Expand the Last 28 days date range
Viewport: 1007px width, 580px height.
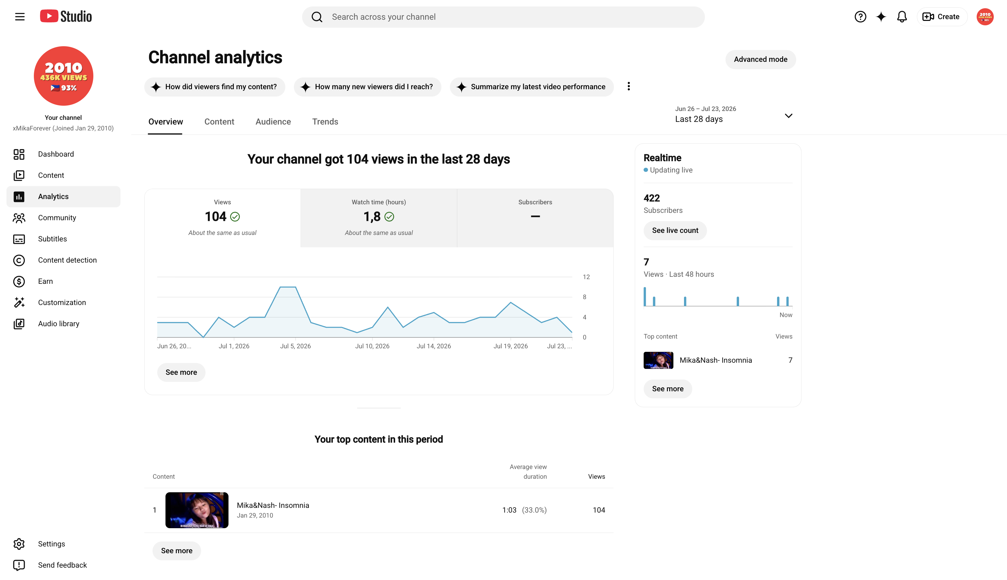[x=733, y=115]
